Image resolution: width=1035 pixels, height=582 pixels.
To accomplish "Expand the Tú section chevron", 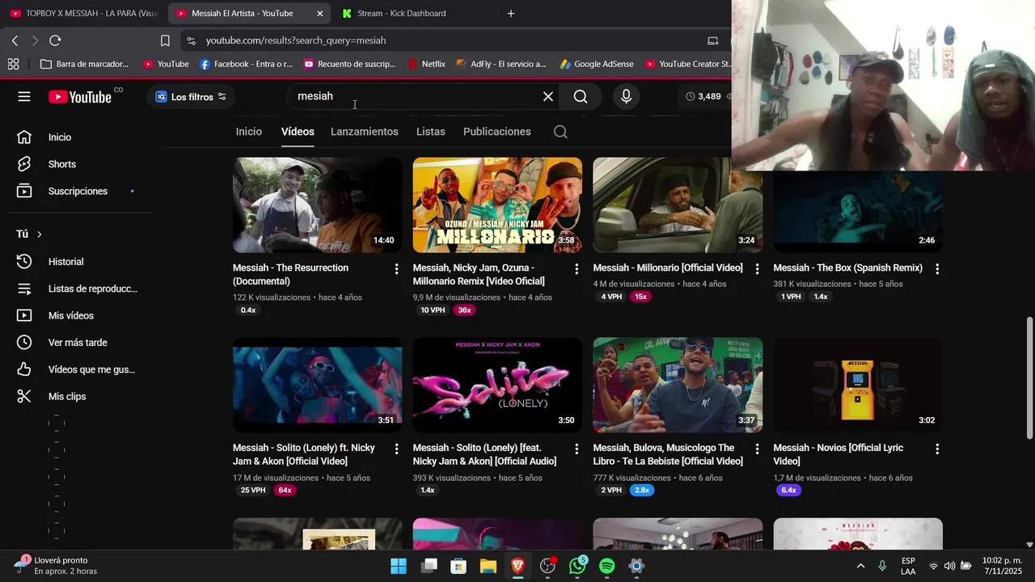I will pos(39,234).
